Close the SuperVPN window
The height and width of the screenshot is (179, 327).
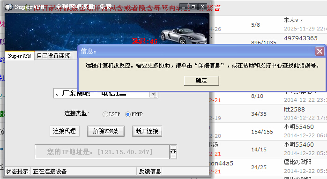202,7
